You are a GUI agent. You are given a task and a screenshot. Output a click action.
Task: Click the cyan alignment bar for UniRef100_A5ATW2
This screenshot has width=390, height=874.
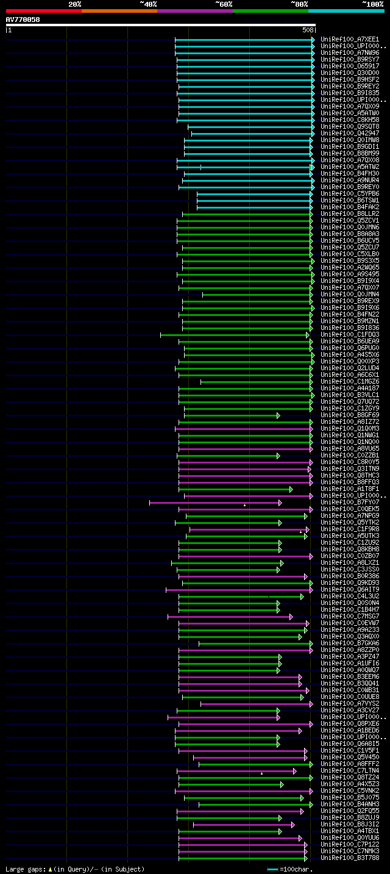[x=246, y=167]
